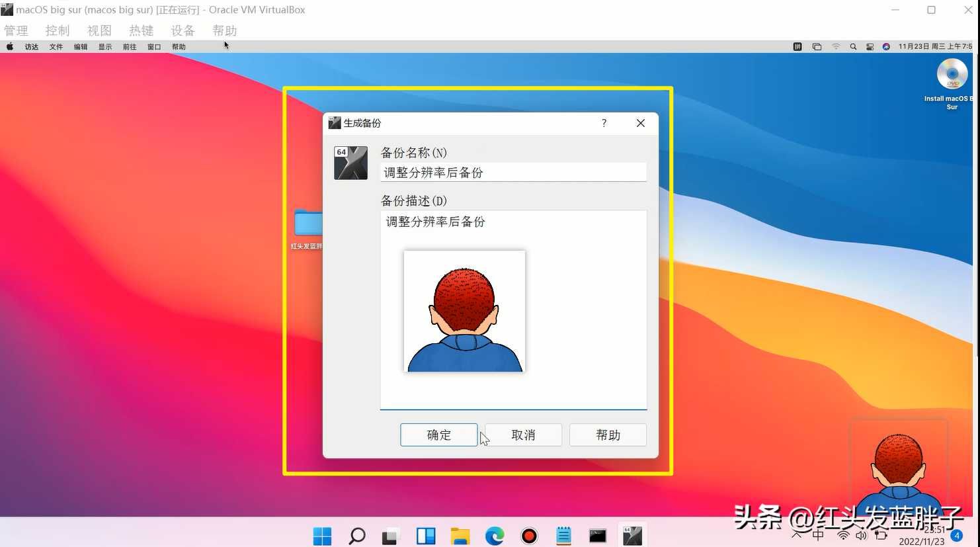Open File Explorer from taskbar
The height and width of the screenshot is (547, 980).
pos(460,536)
